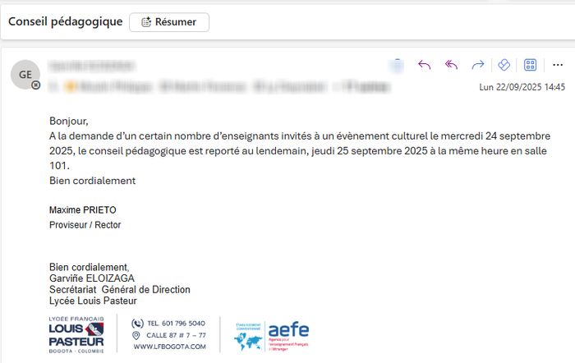Image resolution: width=575 pixels, height=363 pixels.
Task: Open the three-dot more actions menu
Action: click(x=558, y=65)
